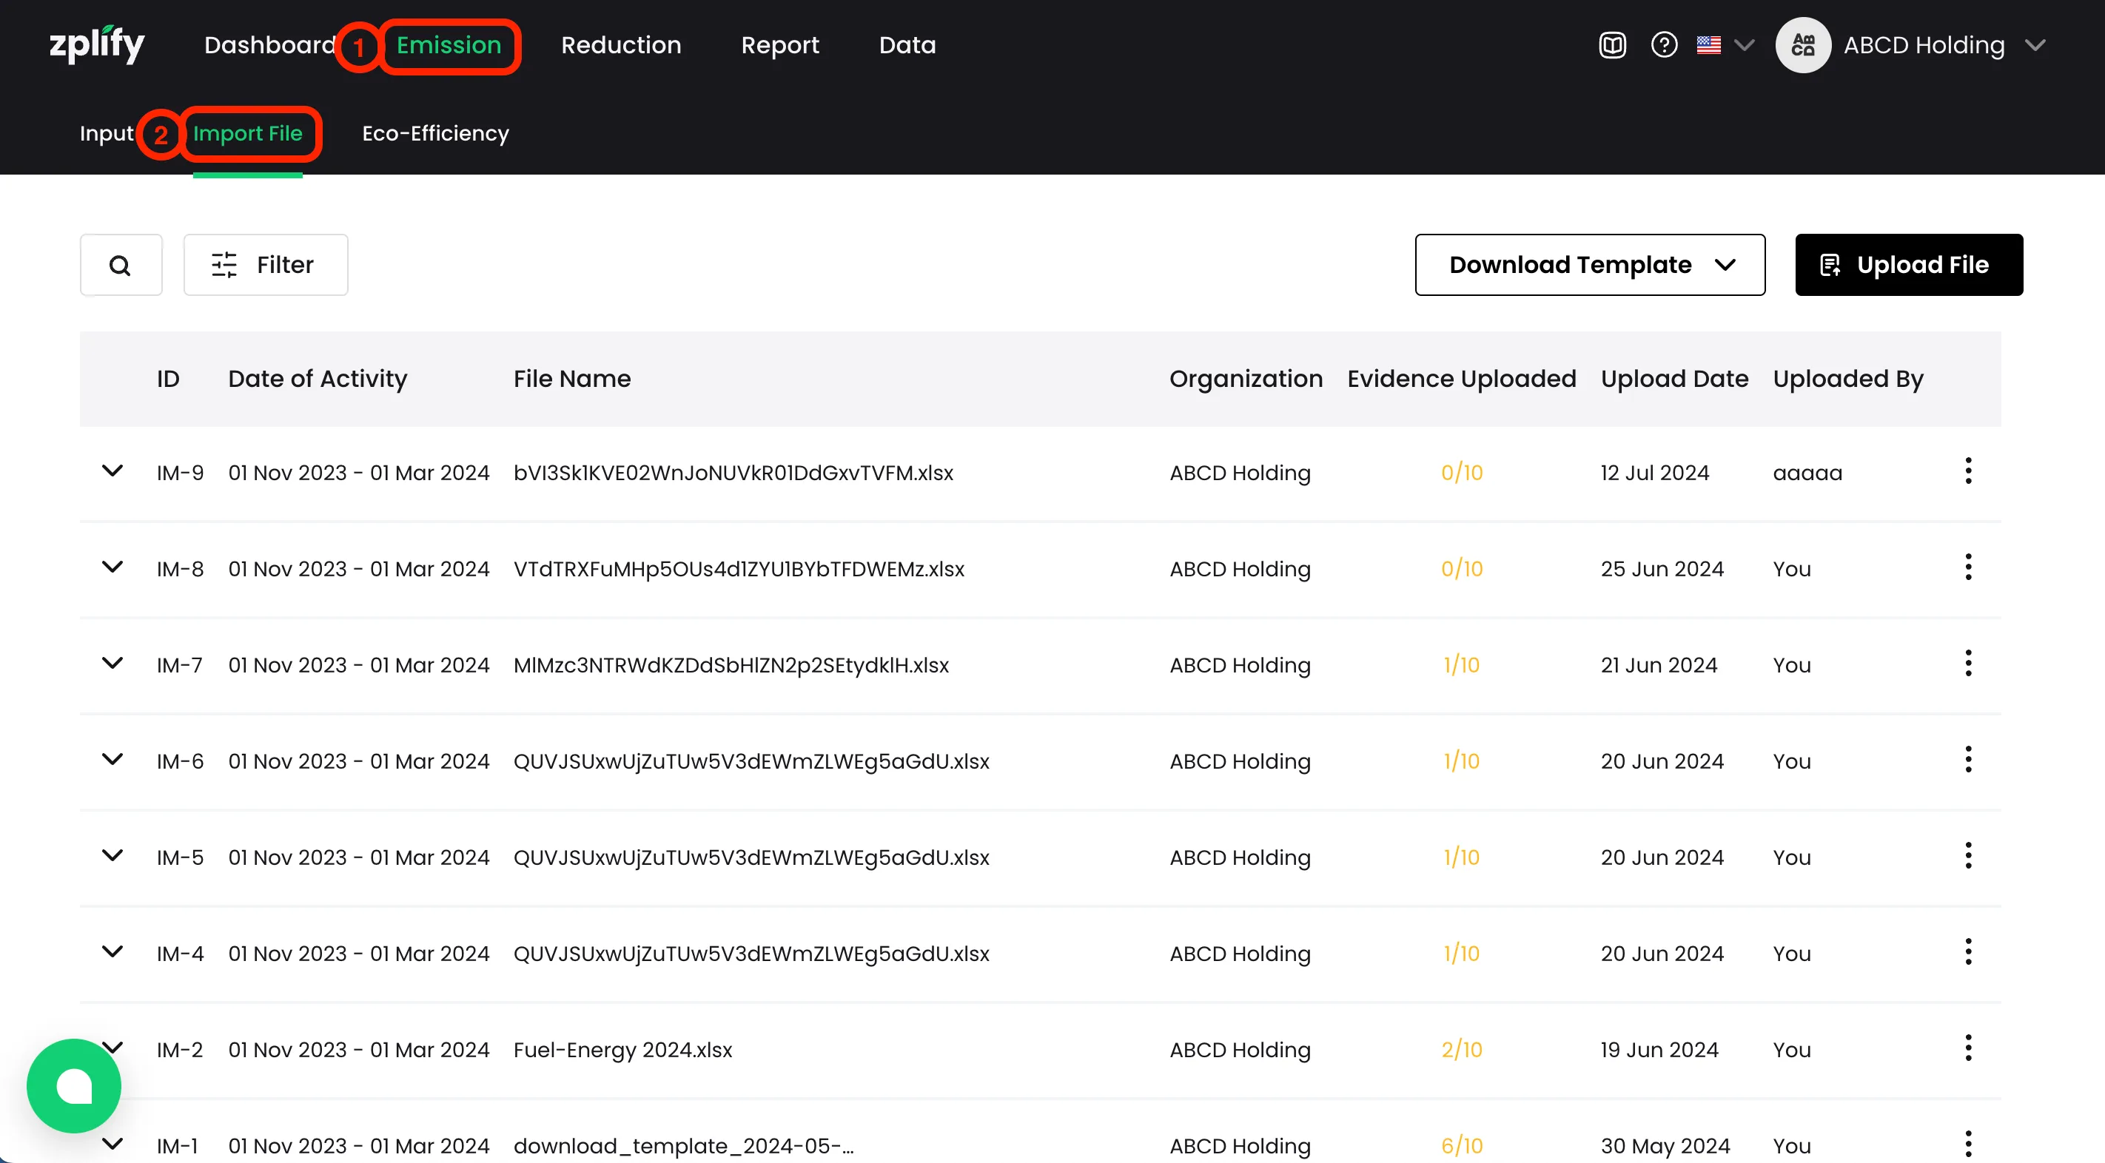Click the 6/10 evidence count for IM-1
The width and height of the screenshot is (2105, 1163).
(1461, 1145)
